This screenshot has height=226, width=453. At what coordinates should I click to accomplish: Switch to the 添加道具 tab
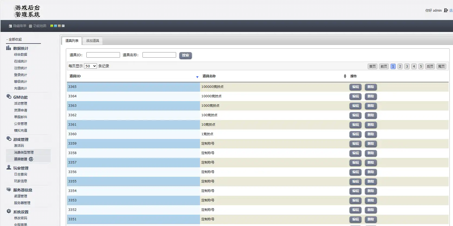[92, 41]
